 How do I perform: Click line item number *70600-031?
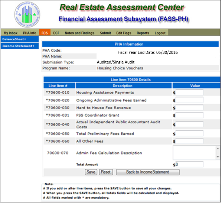58,115
